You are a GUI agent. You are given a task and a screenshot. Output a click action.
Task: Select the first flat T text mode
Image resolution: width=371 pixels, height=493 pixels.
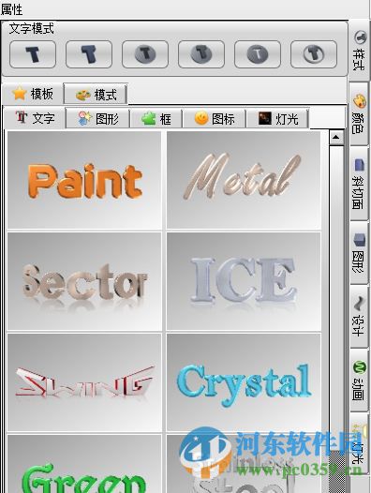(x=33, y=54)
